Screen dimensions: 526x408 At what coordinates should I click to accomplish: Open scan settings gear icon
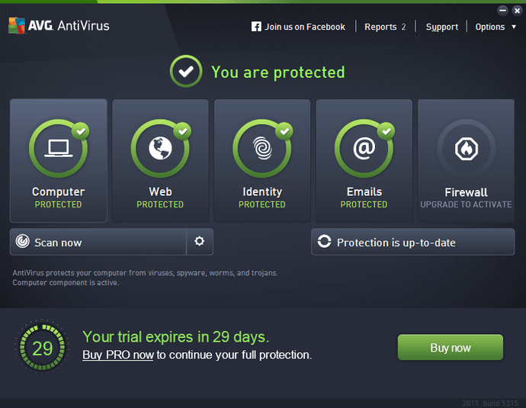(x=199, y=241)
